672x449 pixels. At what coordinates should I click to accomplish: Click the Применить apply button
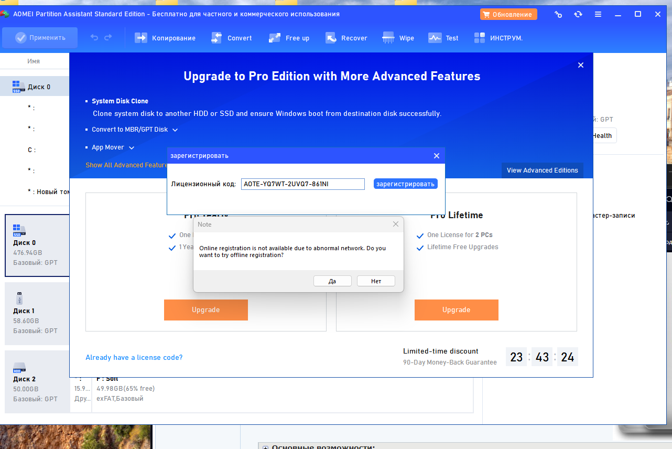pos(40,38)
